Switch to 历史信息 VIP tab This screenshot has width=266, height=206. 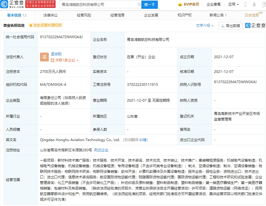click(253, 15)
